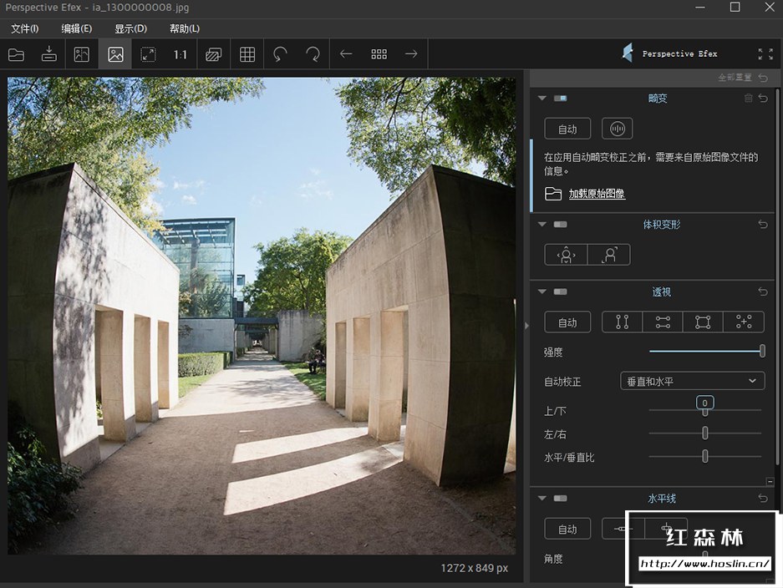Click the fit-to-screen zoom icon
The width and height of the screenshot is (783, 588).
click(x=148, y=54)
